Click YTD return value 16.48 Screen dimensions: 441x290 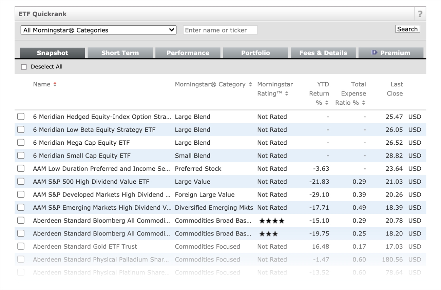point(321,247)
